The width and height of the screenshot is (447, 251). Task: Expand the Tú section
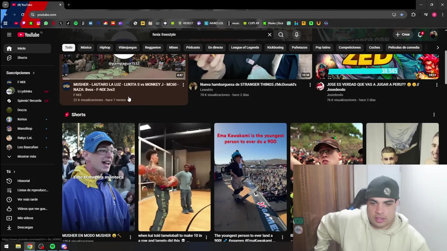(x=11, y=172)
